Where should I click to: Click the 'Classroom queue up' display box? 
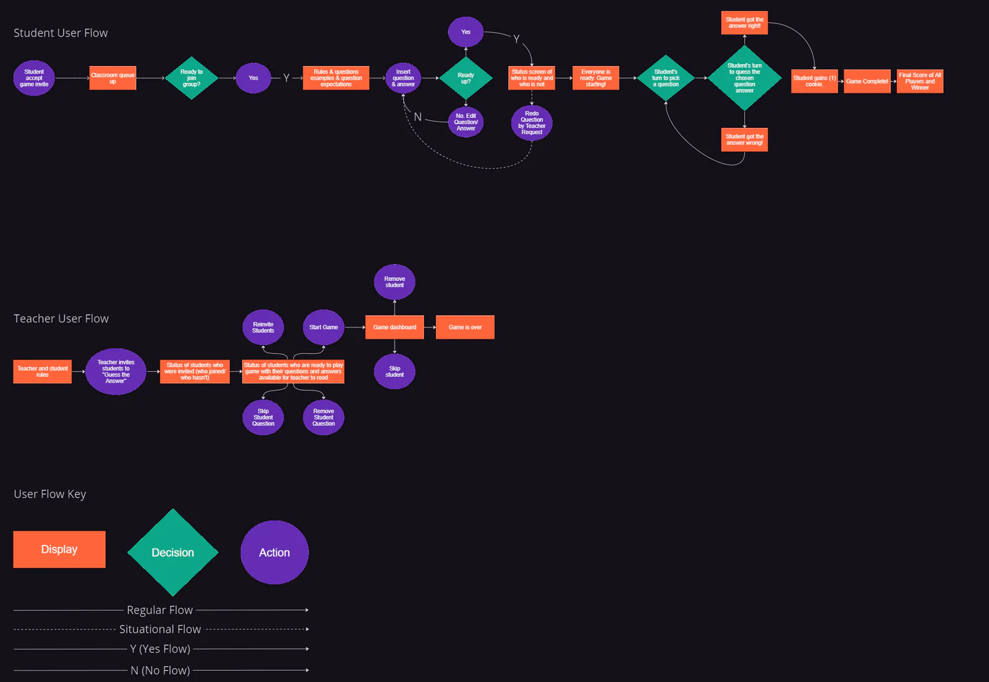[x=112, y=78]
